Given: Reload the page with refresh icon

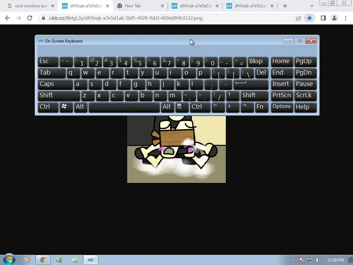Looking at the screenshot, I should click(30, 18).
